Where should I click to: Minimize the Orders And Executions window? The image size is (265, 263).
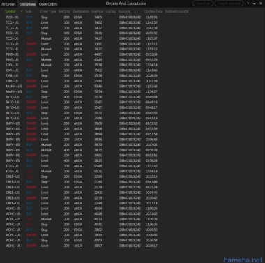pyautogui.click(x=254, y=3)
